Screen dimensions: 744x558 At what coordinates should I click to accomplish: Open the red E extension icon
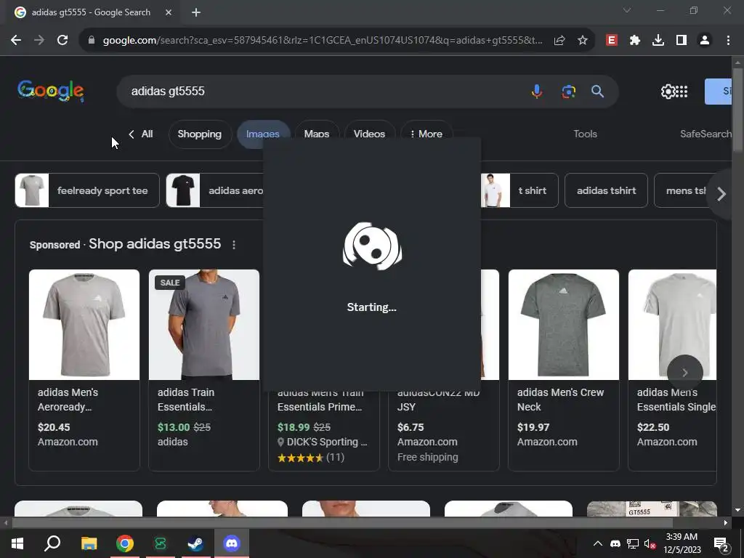tap(612, 41)
